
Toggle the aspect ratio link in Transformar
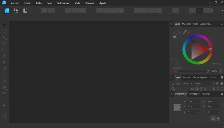pos(222,104)
